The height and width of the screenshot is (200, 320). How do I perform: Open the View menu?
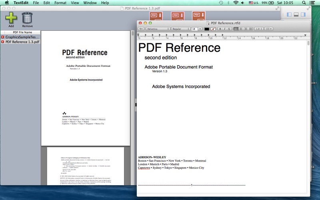pos(75,3)
